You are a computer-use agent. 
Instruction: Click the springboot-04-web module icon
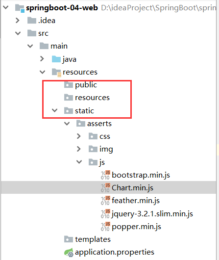[20, 8]
